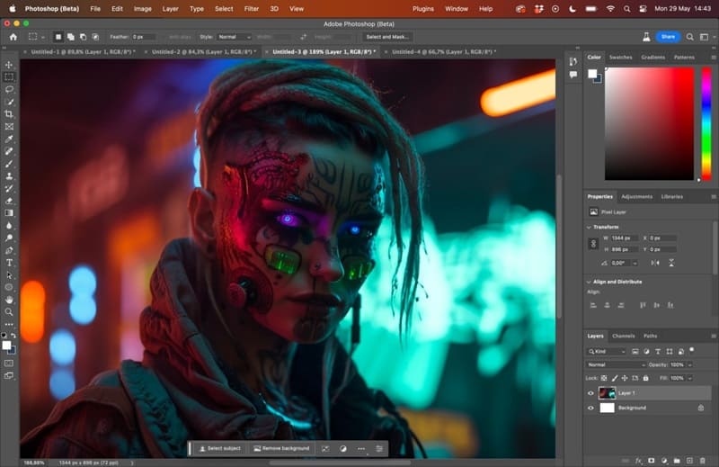Image resolution: width=719 pixels, height=467 pixels.
Task: Create a new layer icon
Action: [x=689, y=460]
